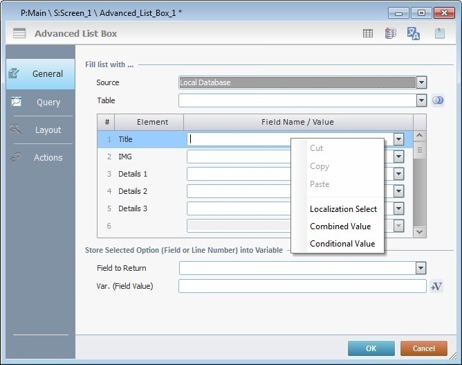462x365 pixels.
Task: Choose Localization Select from context menu
Action: point(343,209)
